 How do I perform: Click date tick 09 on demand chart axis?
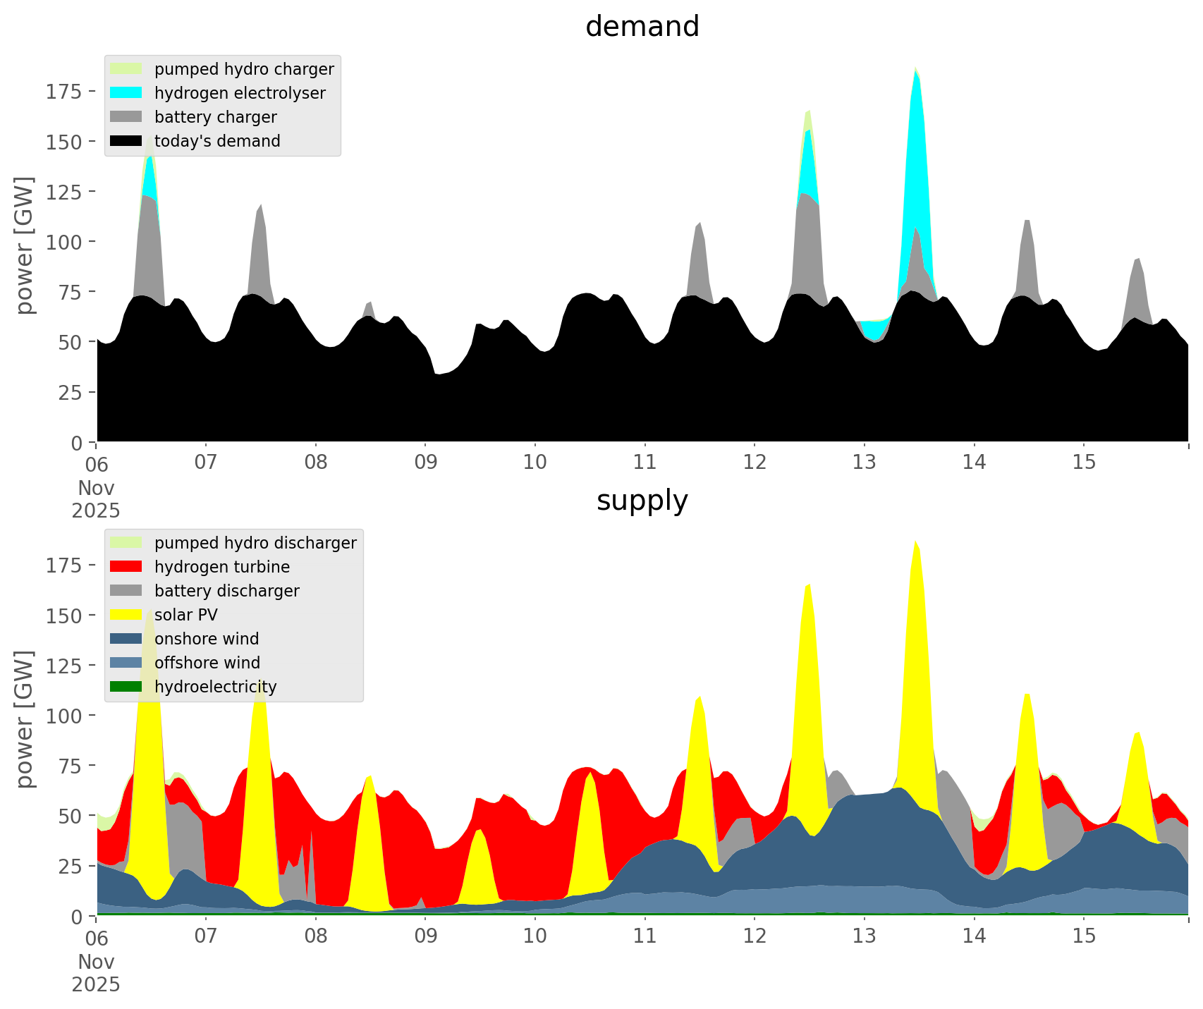click(x=425, y=463)
